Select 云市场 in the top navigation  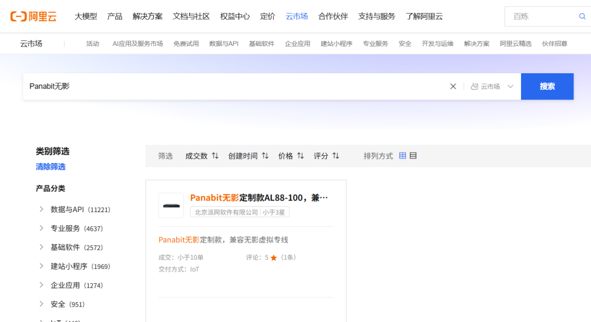tap(296, 16)
